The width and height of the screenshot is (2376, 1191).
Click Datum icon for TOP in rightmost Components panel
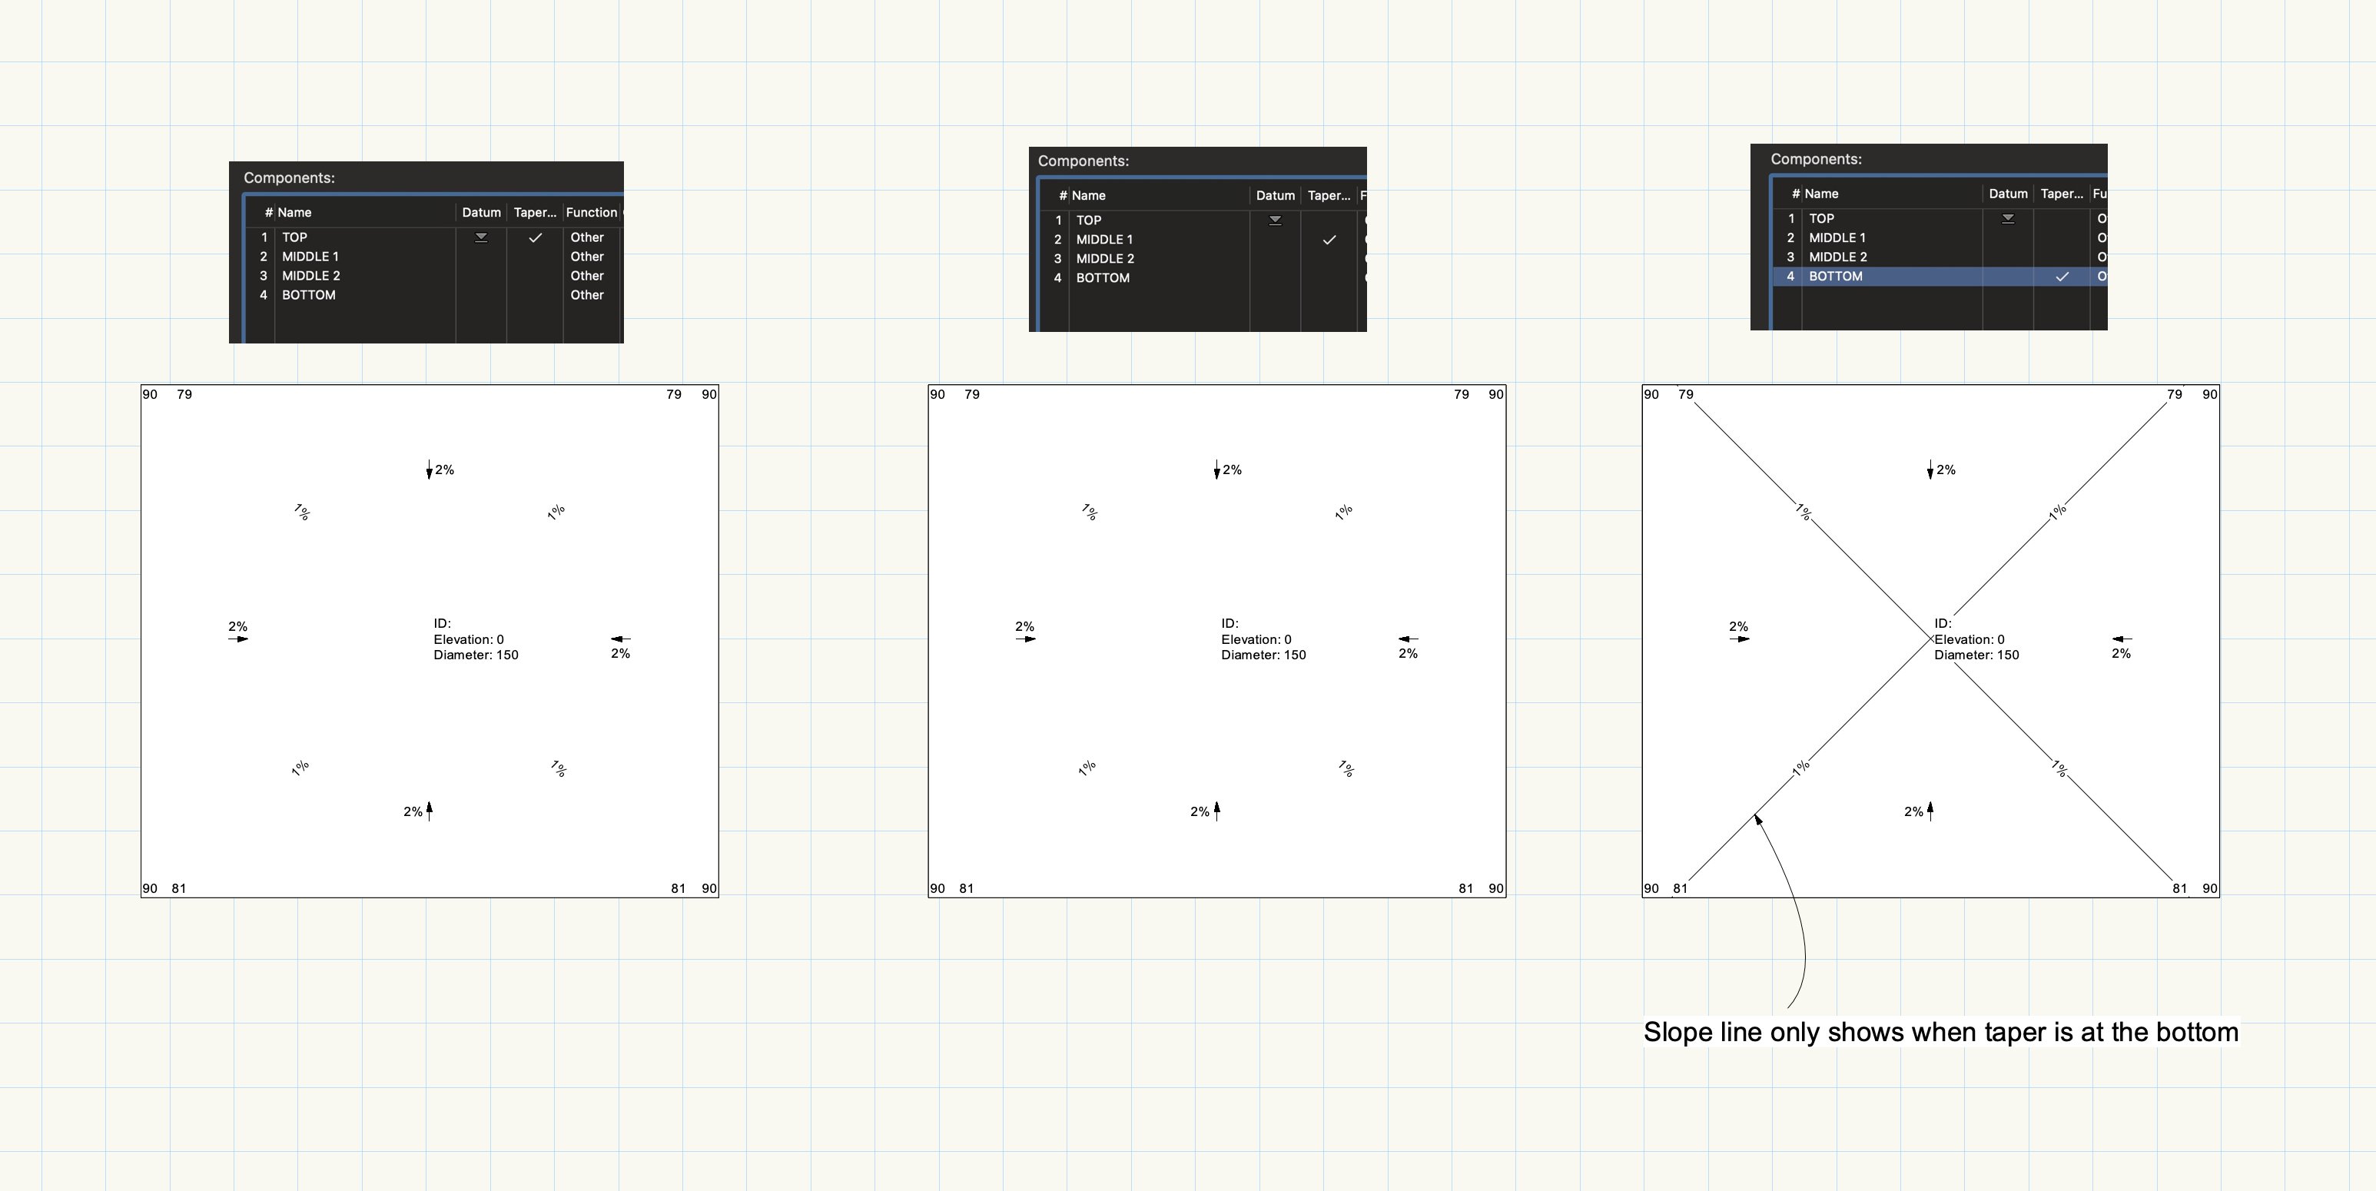click(x=2008, y=219)
